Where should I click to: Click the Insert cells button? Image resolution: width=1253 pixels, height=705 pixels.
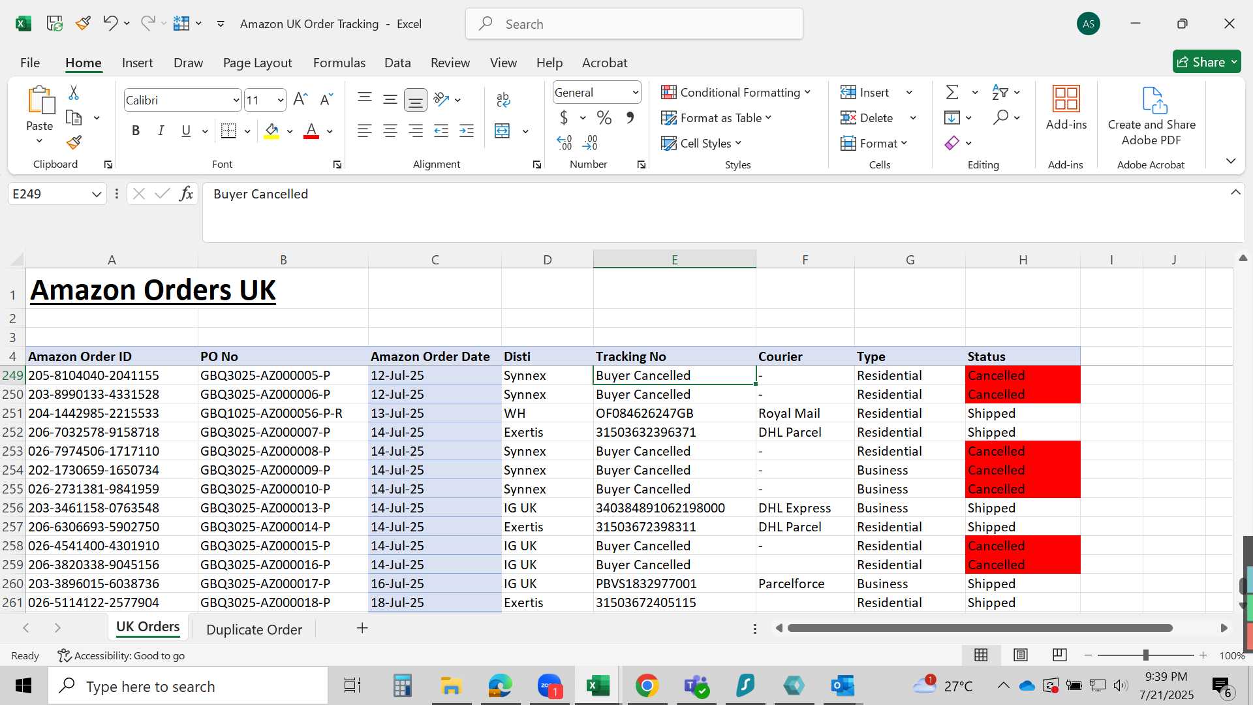865,93
